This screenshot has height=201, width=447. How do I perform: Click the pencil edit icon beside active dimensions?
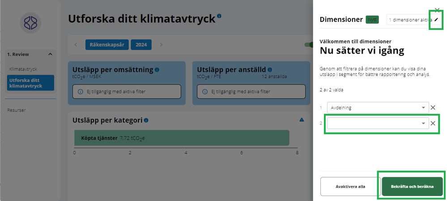436,20
